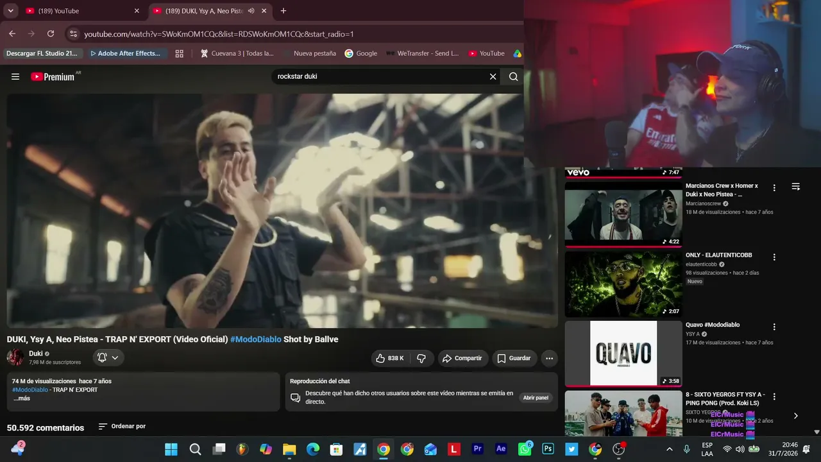Play the Marcianos Crew x Homer thumbnail
Viewport: 821px width, 462px height.
[x=623, y=214]
